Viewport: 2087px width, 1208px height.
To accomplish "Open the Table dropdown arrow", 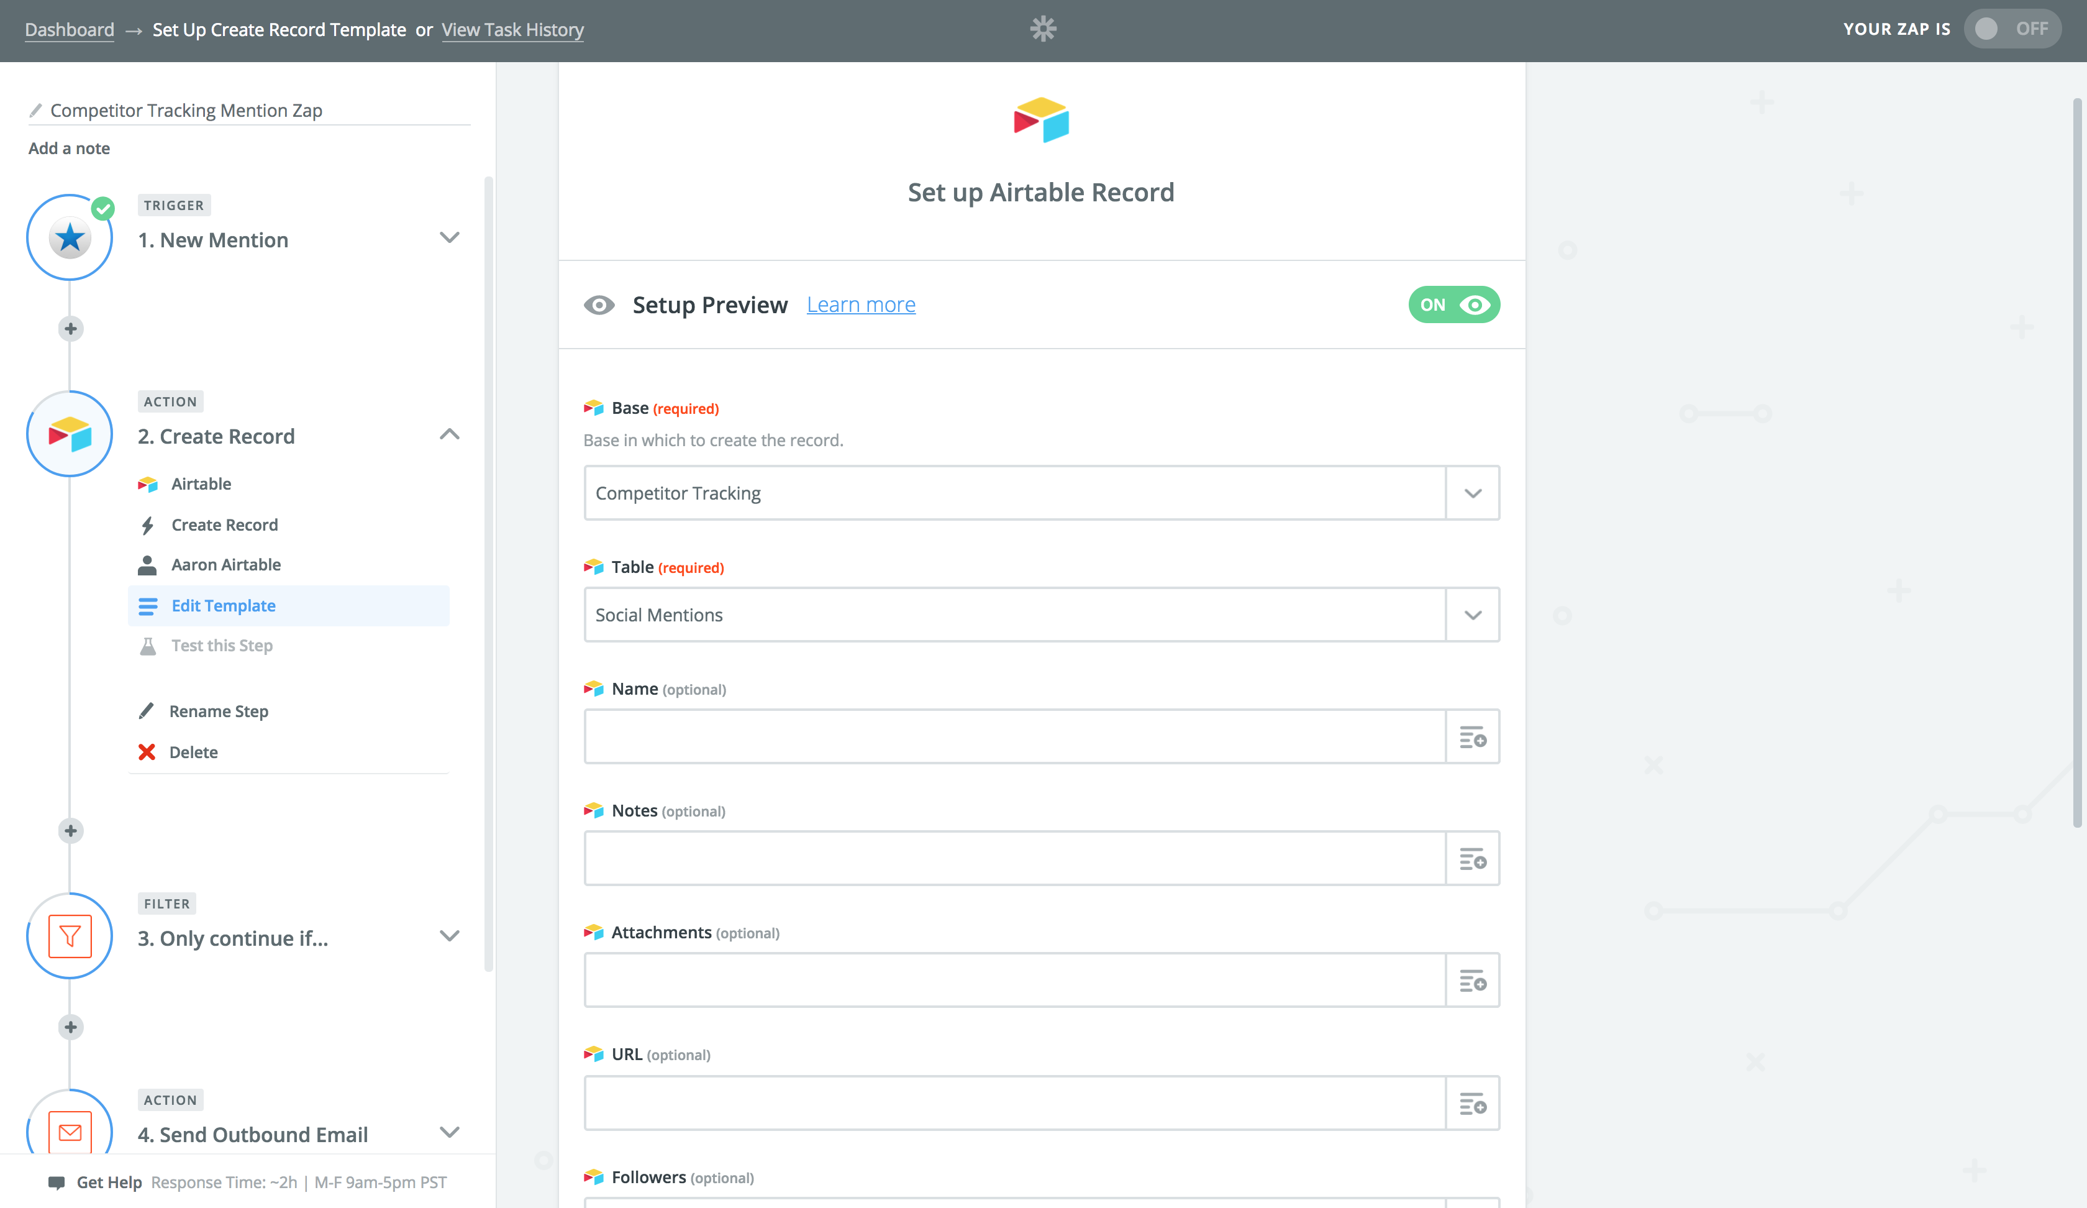I will pos(1473,615).
